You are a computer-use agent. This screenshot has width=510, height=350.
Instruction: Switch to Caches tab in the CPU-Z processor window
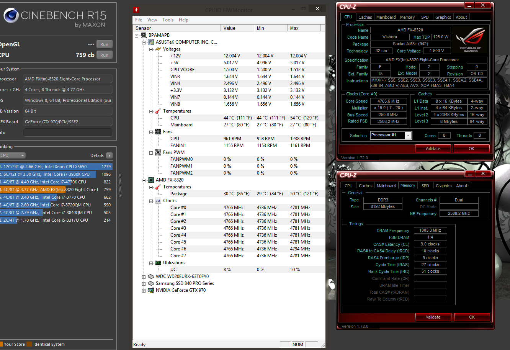tap(365, 17)
